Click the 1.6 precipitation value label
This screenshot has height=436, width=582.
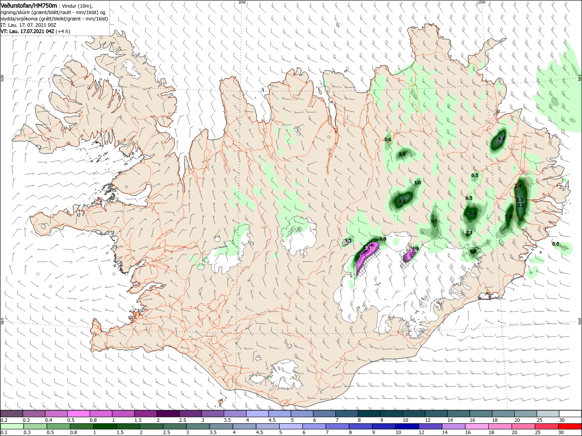[508, 217]
